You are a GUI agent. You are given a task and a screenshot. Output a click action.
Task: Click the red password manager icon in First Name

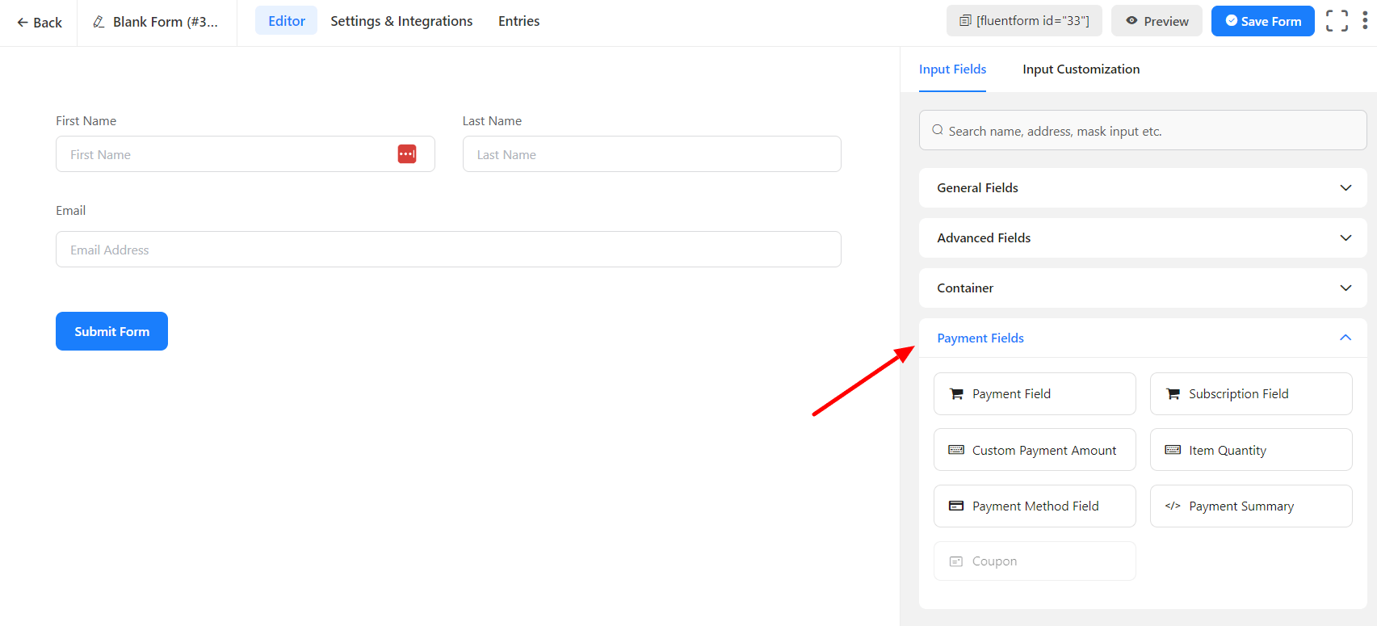coord(407,154)
